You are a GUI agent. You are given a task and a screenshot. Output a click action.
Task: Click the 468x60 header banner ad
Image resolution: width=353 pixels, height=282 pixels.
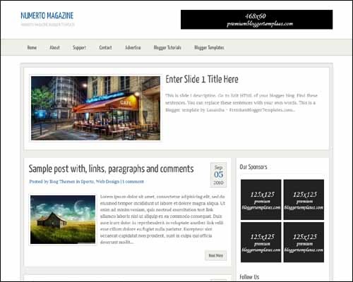(256, 20)
